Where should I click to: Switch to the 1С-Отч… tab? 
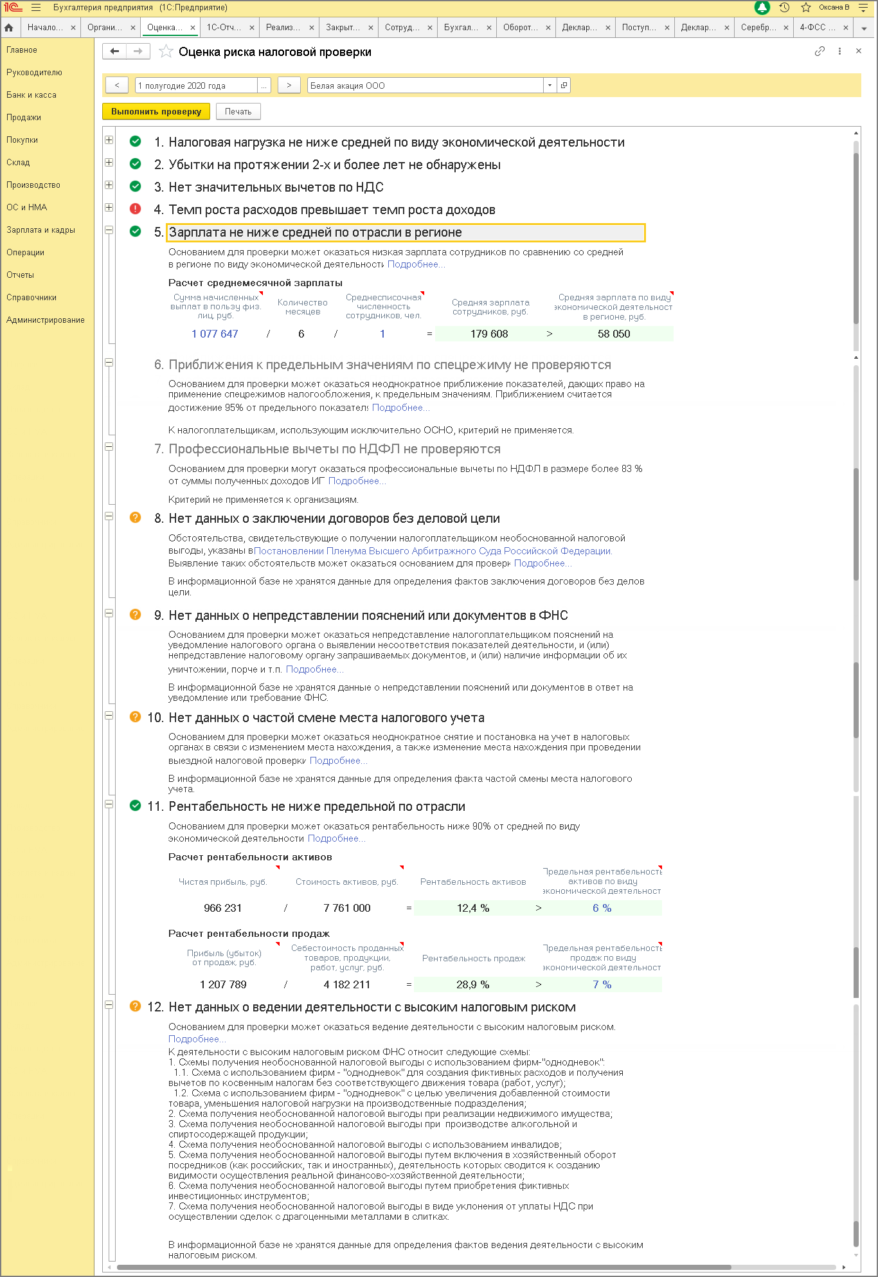point(223,28)
